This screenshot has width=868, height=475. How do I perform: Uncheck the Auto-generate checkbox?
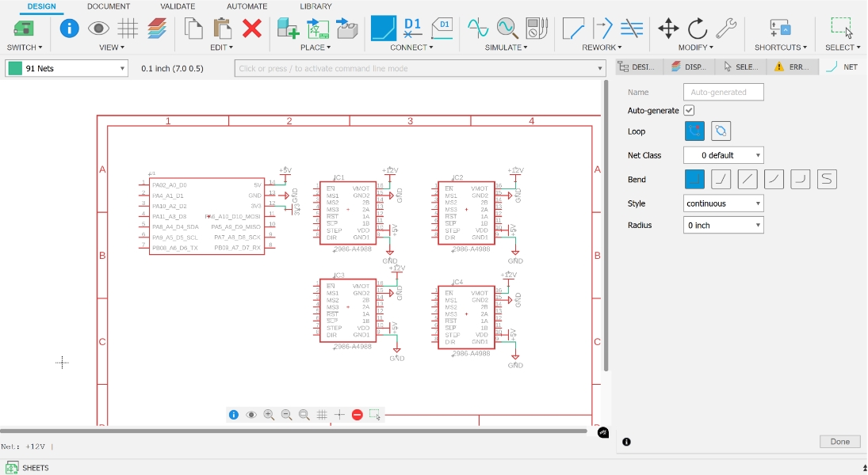tap(689, 110)
